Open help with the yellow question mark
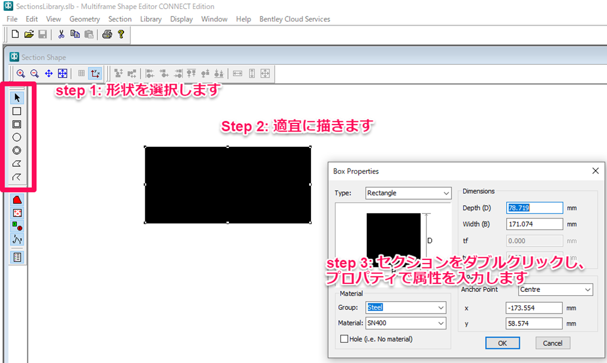The image size is (607, 363). (121, 35)
